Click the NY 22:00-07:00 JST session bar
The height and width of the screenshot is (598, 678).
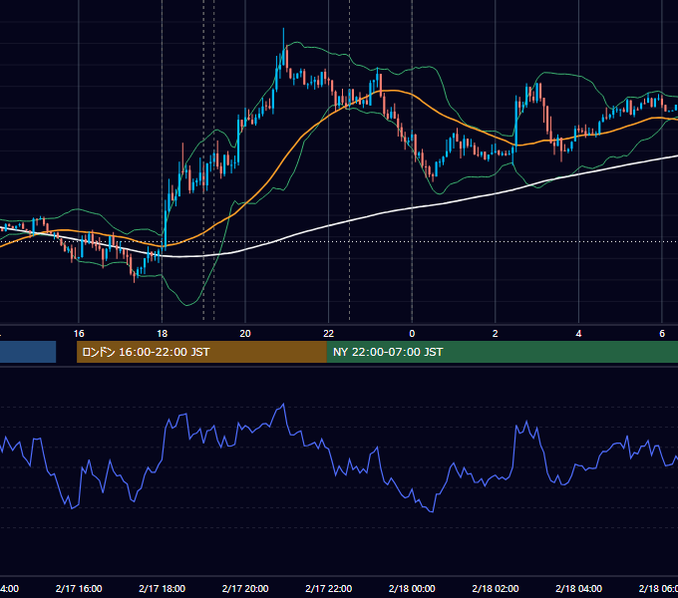coord(503,352)
